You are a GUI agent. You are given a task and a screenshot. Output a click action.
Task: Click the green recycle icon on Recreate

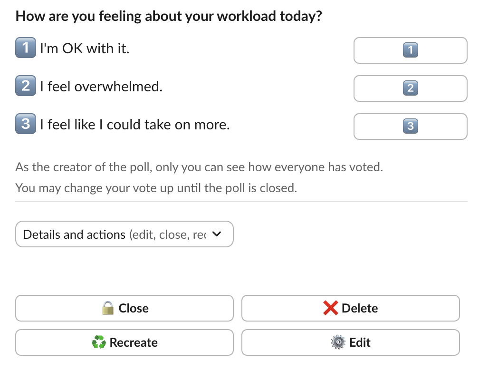click(x=99, y=342)
